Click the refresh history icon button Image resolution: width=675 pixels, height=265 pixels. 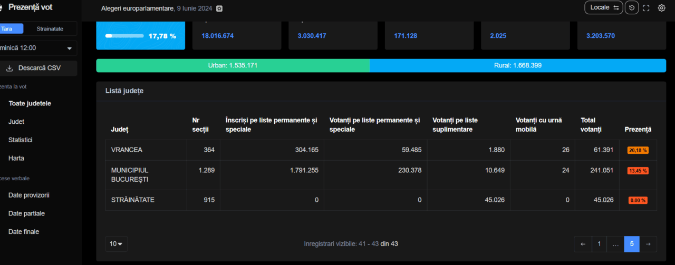(632, 8)
